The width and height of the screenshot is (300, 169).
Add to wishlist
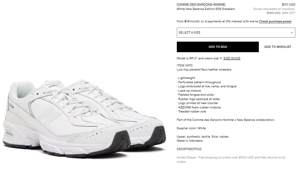(x=278, y=47)
